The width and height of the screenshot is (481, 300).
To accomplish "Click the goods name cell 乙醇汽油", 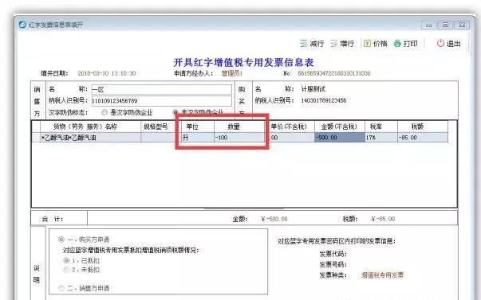I will tap(90, 138).
